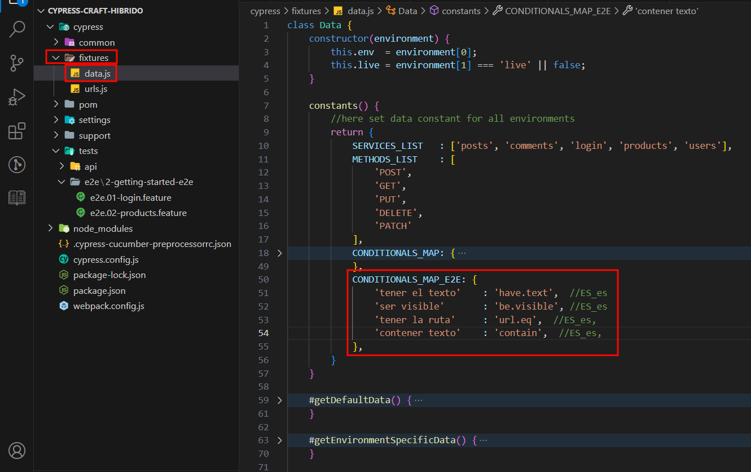Click the e2e.02-products.feature cucumber icon
This screenshot has height=472, width=751.
(81, 213)
